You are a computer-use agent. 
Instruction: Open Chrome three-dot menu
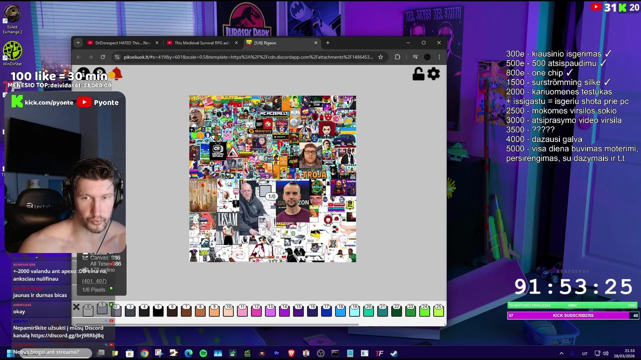coord(439,57)
